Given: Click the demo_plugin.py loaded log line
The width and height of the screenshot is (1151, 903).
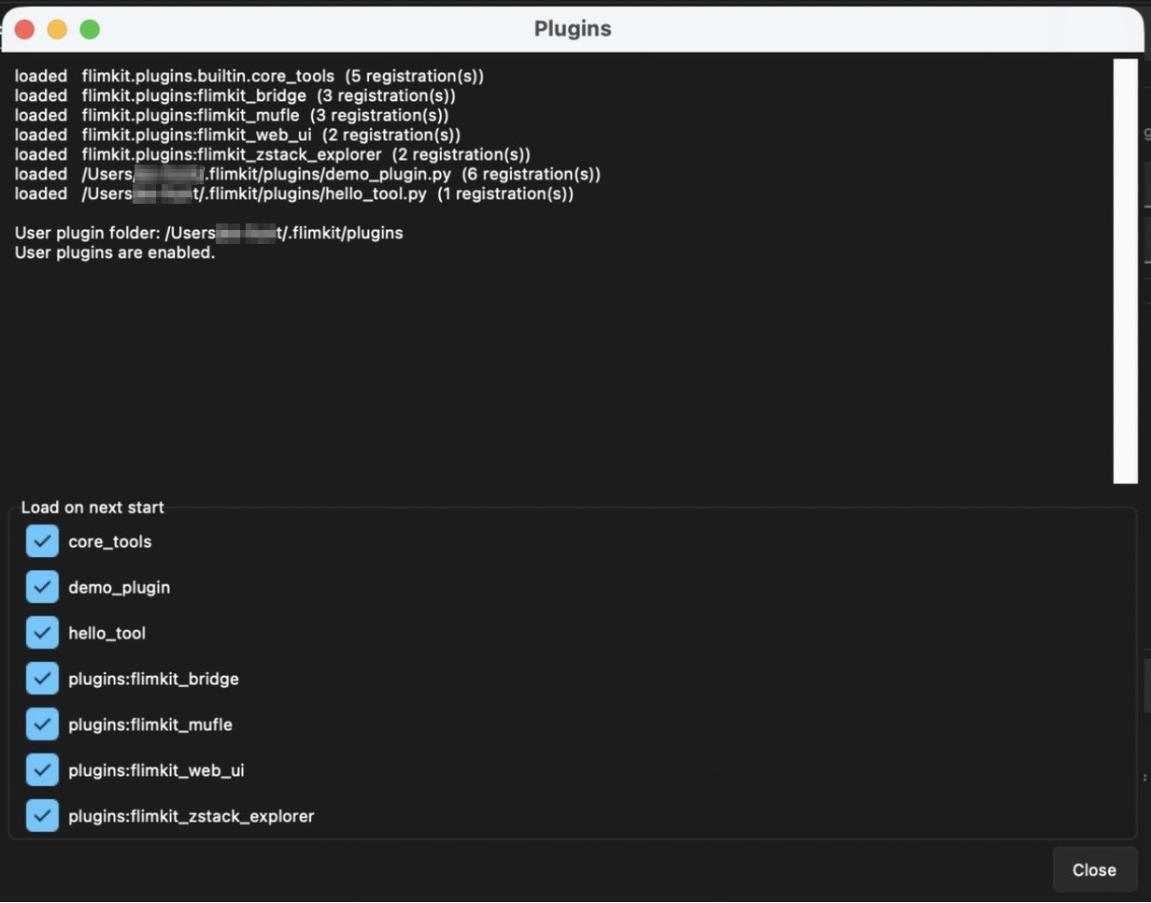Looking at the screenshot, I should tap(307, 174).
